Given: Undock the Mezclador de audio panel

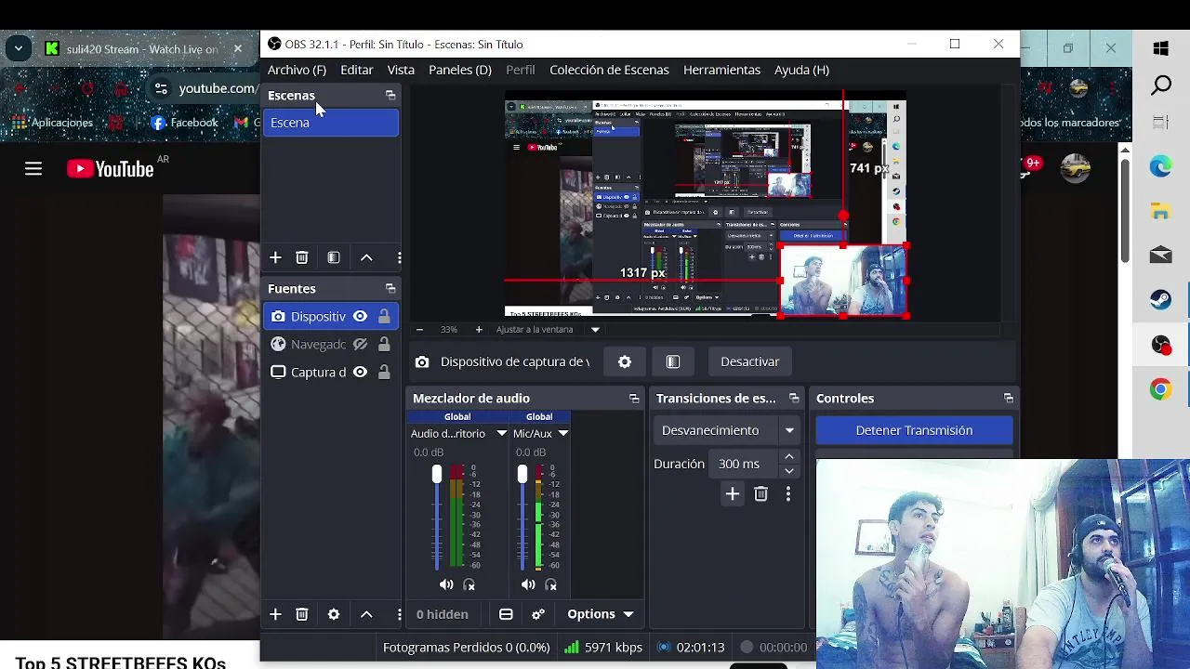Looking at the screenshot, I should (x=634, y=399).
